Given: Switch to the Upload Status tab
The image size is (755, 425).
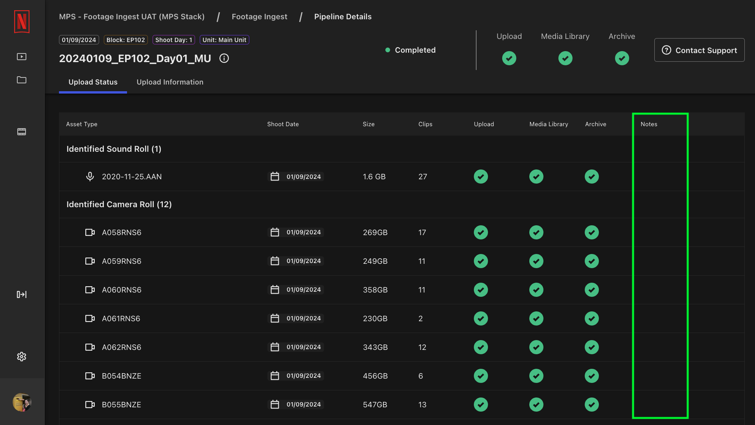Looking at the screenshot, I should point(93,82).
